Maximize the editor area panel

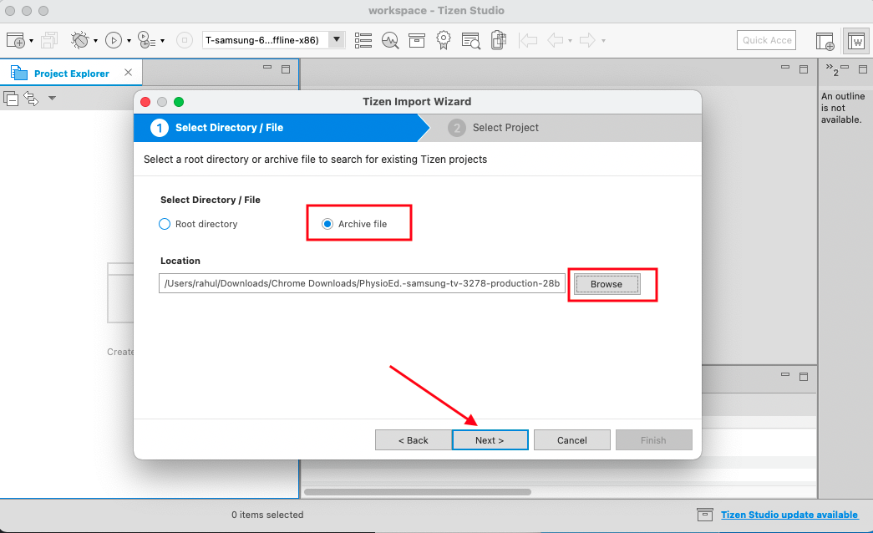[x=804, y=69]
